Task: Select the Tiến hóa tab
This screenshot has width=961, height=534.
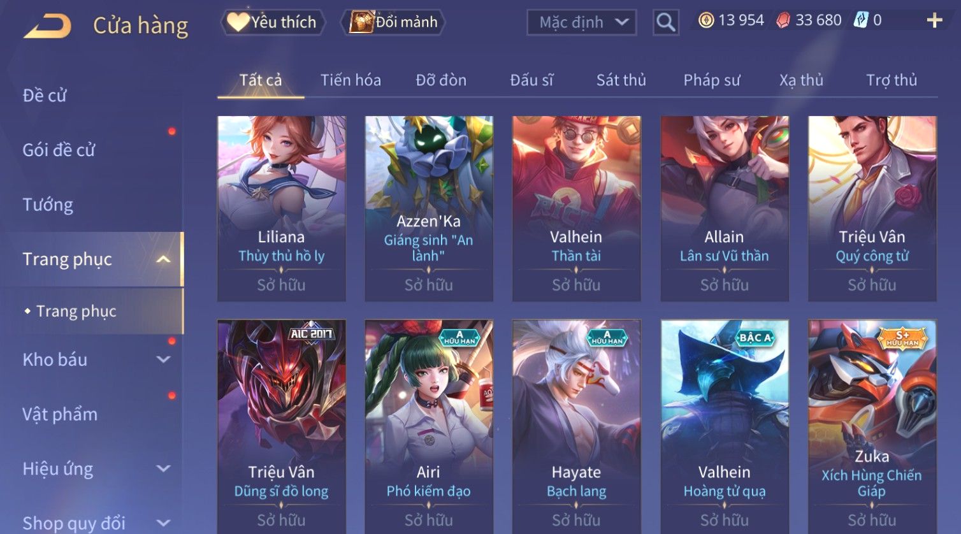Action: tap(350, 80)
